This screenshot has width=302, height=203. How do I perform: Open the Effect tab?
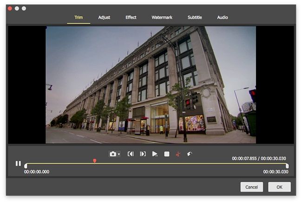click(x=131, y=18)
